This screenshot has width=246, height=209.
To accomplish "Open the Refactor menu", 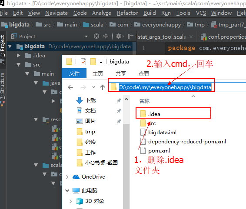I will [x=127, y=13].
